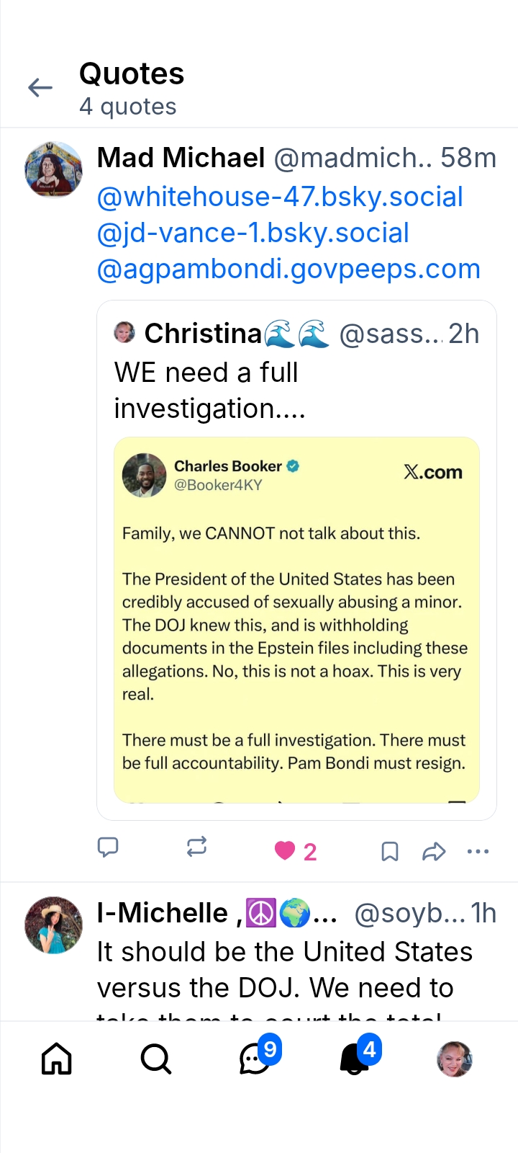Image resolution: width=518 pixels, height=1153 pixels.
Task: Open the @jd-vance-1.bsky.social mention link
Action: tap(253, 233)
